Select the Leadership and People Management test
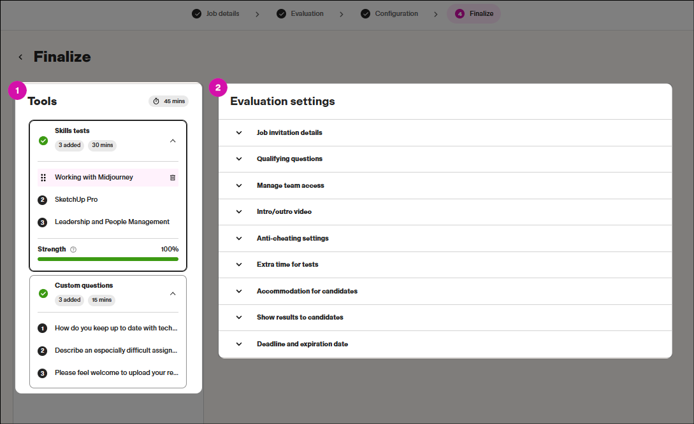The height and width of the screenshot is (424, 694). pyautogui.click(x=112, y=222)
